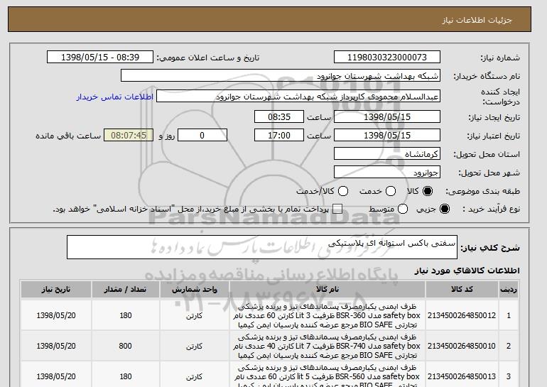Click the general description box سفتی باکس
Viewport: 547px width, 387px height.
click(262, 247)
